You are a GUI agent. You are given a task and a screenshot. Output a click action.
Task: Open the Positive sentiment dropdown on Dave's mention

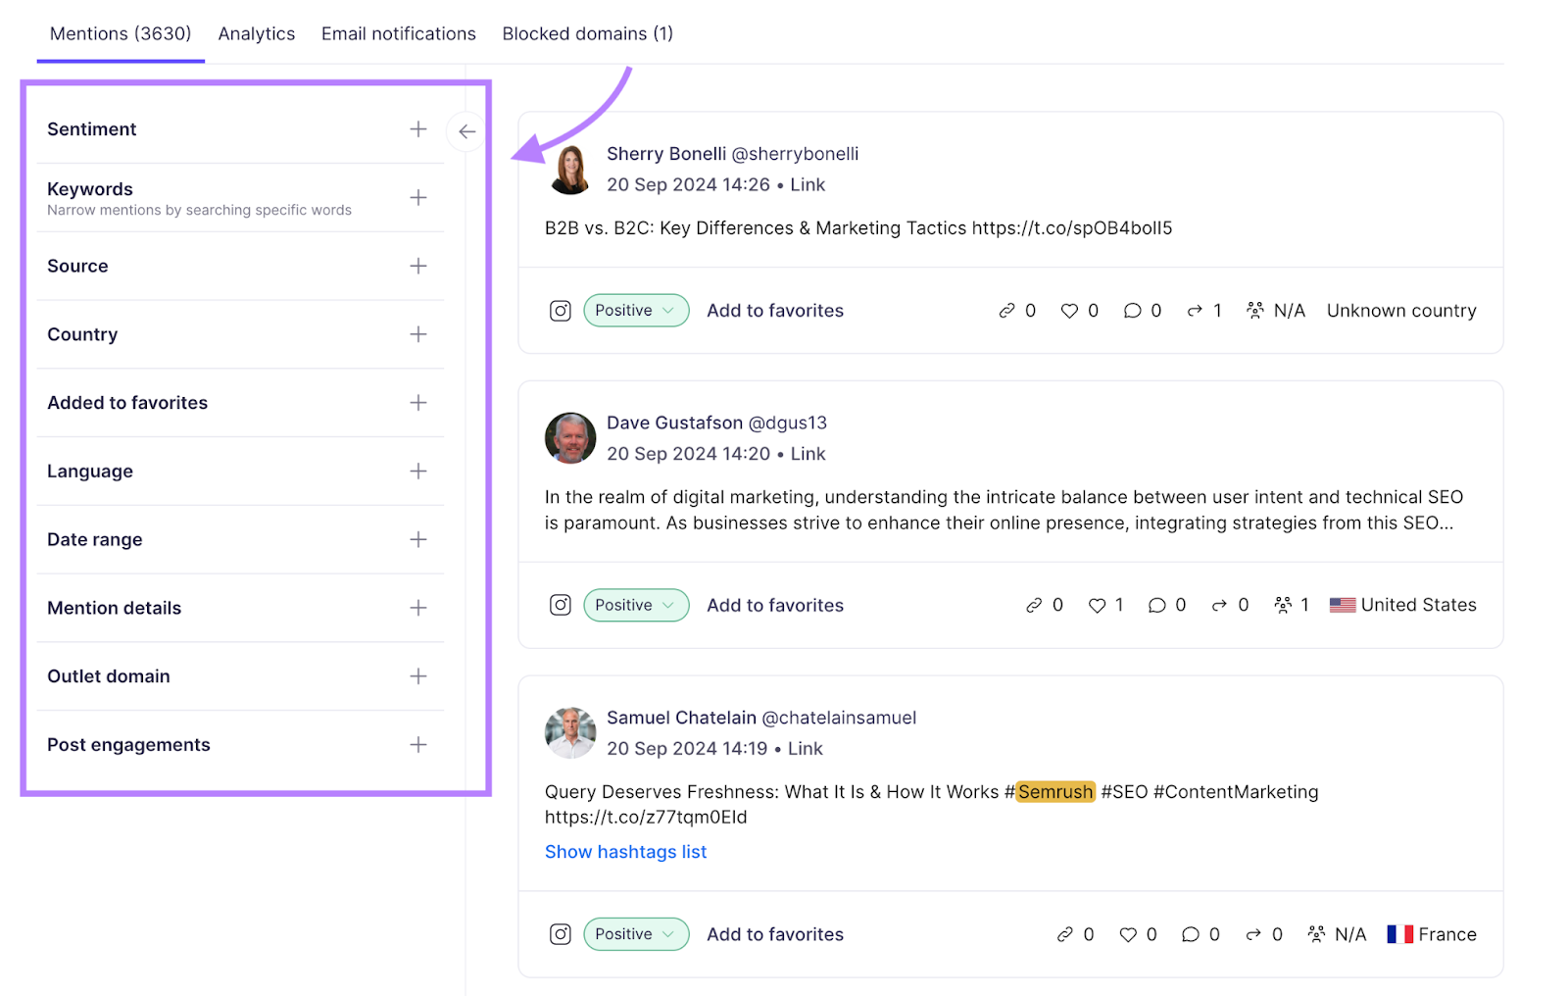[635, 605]
